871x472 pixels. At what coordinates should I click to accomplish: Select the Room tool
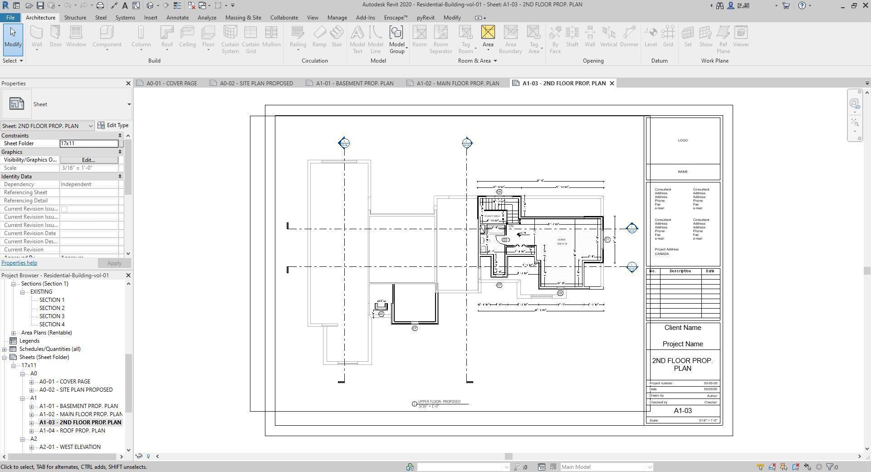420,37
